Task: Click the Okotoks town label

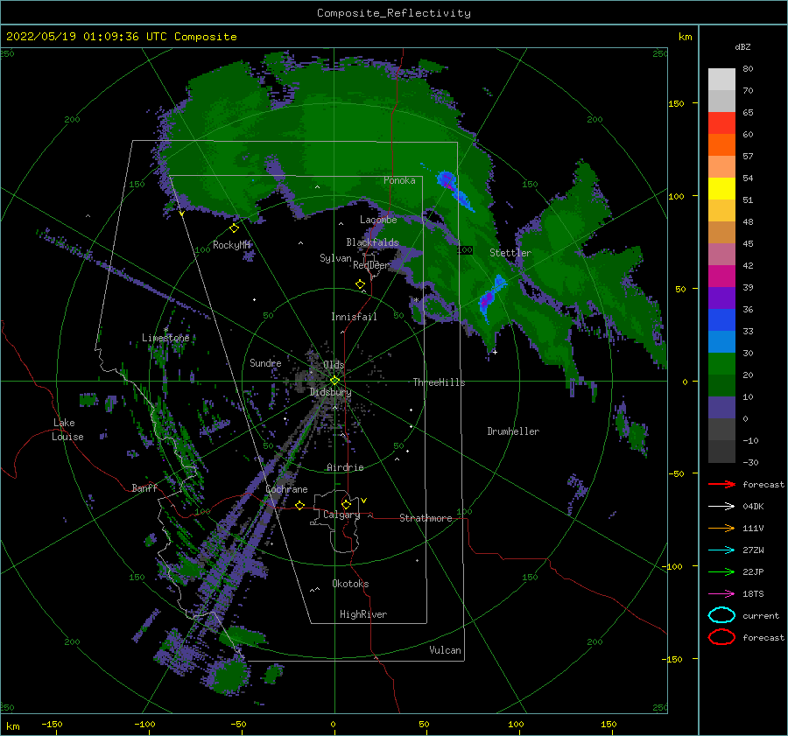Action: (350, 584)
